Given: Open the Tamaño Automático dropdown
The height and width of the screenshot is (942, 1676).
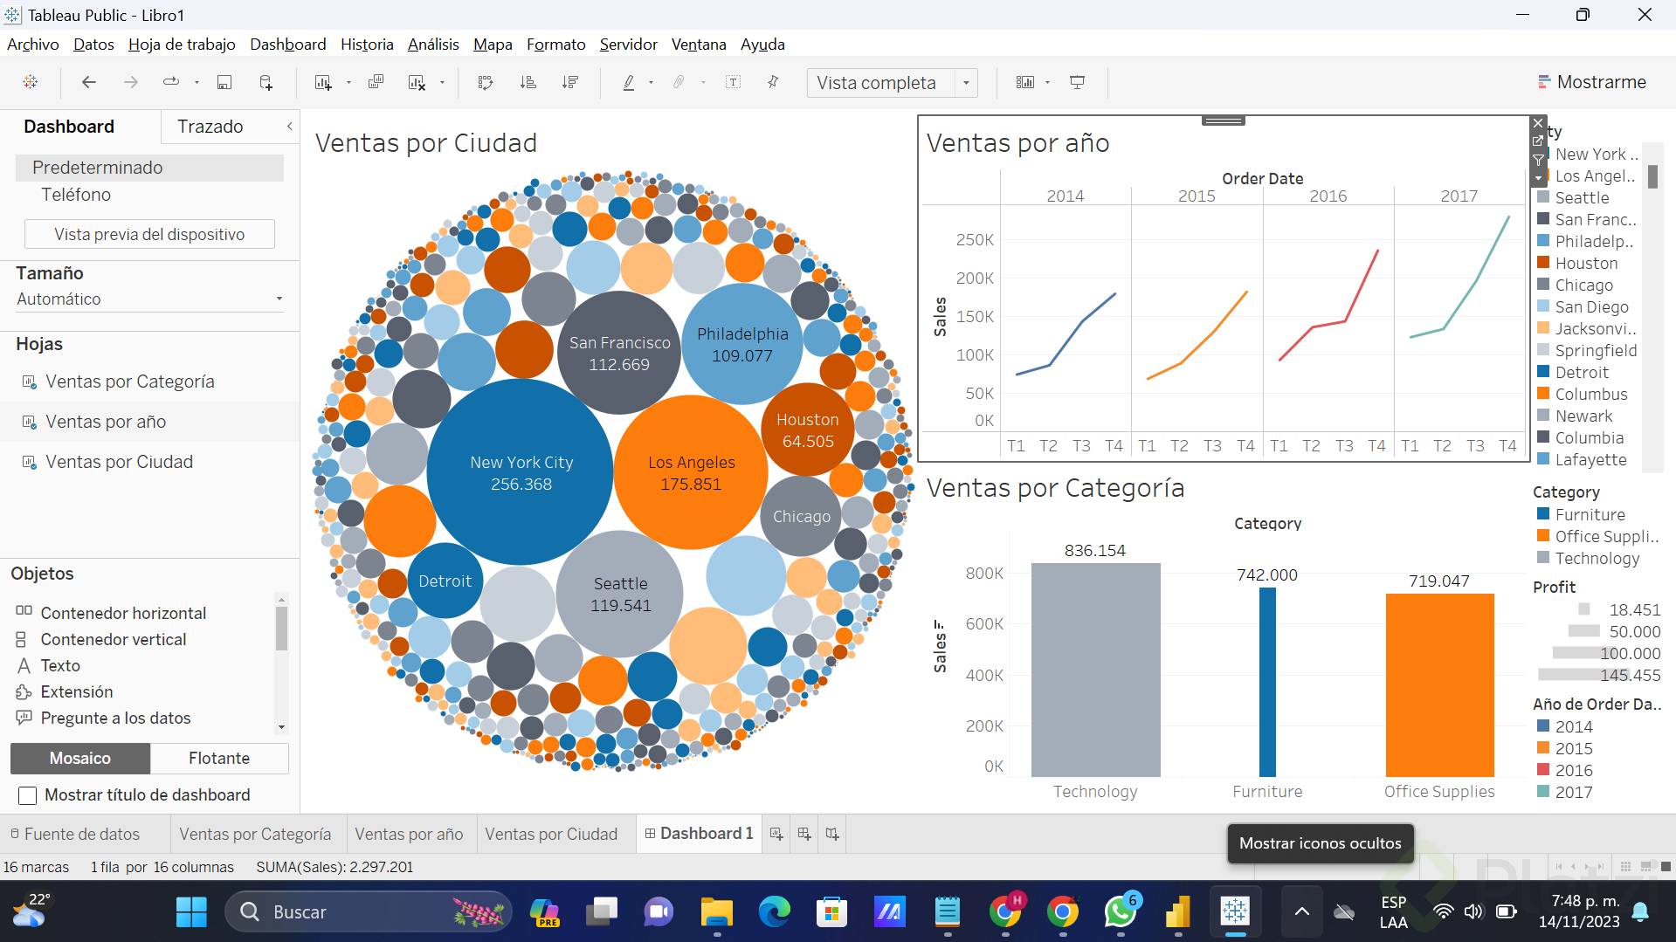Looking at the screenshot, I should click(x=149, y=299).
